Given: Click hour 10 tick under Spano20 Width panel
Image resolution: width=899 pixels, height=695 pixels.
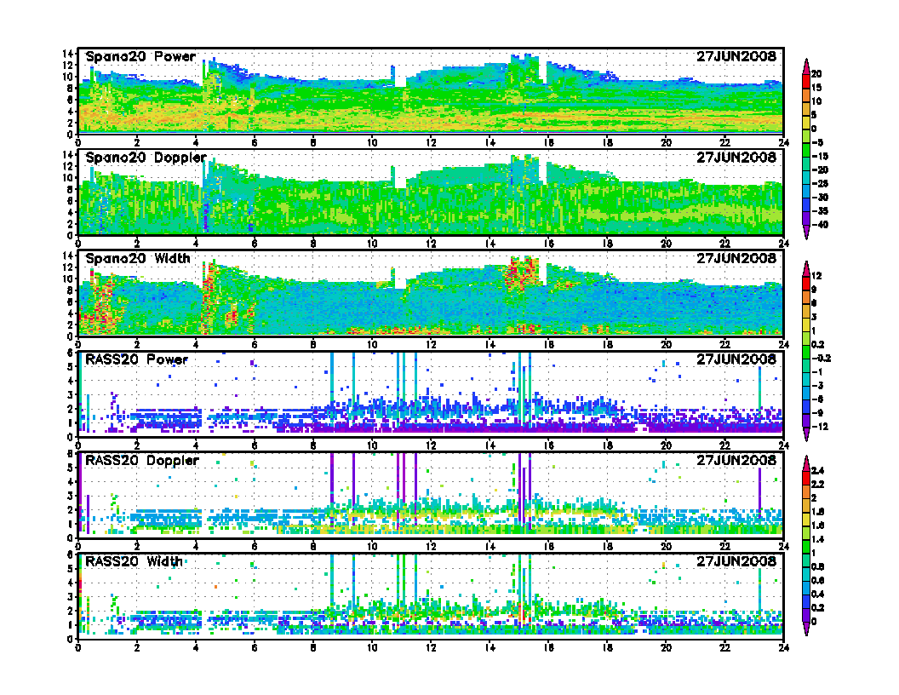Looking at the screenshot, I should 372,344.
